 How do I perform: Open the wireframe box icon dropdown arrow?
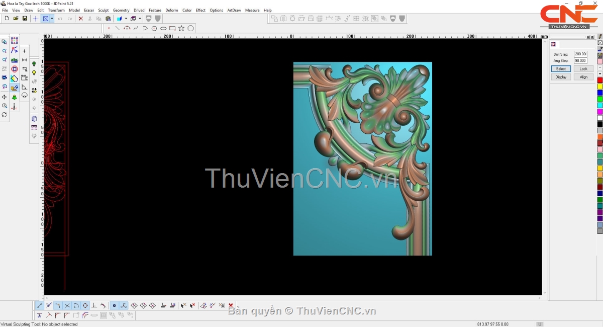(140, 19)
